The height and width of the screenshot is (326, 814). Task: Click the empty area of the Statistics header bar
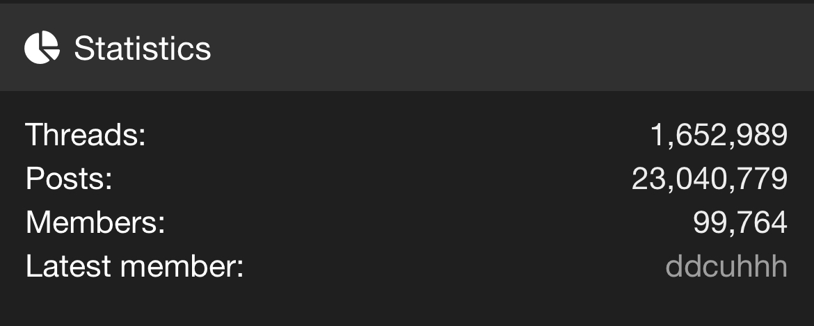pyautogui.click(x=509, y=48)
